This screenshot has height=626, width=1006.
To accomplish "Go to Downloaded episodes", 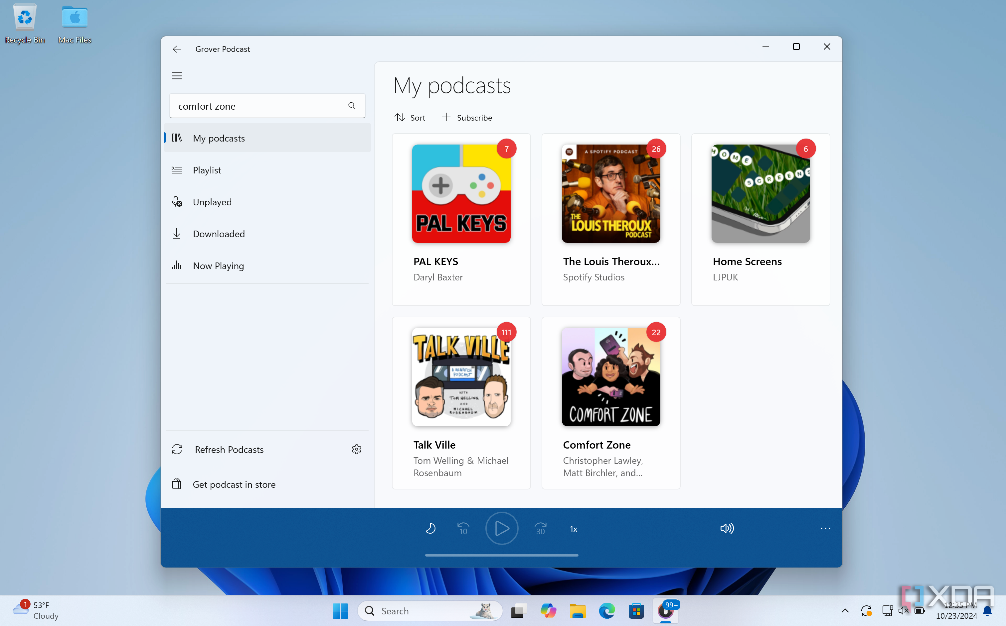I will point(267,234).
